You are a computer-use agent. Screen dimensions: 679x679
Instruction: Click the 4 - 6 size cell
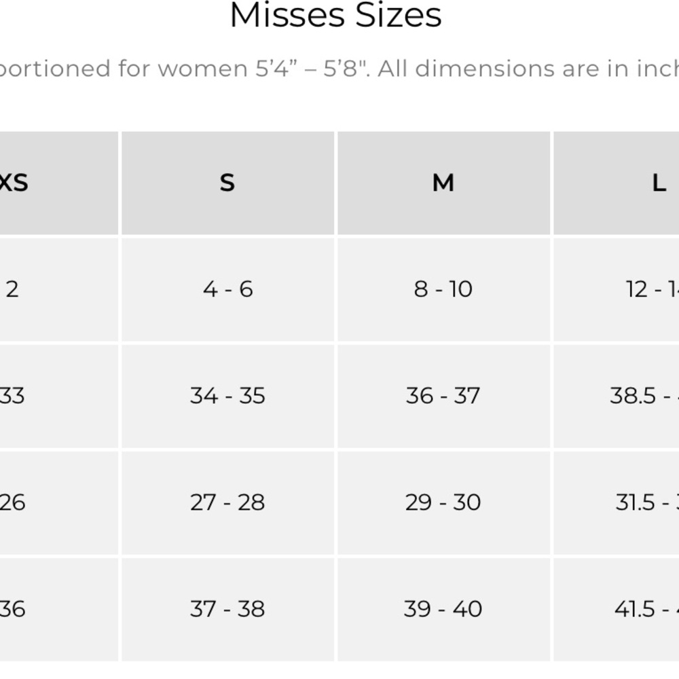(x=227, y=289)
